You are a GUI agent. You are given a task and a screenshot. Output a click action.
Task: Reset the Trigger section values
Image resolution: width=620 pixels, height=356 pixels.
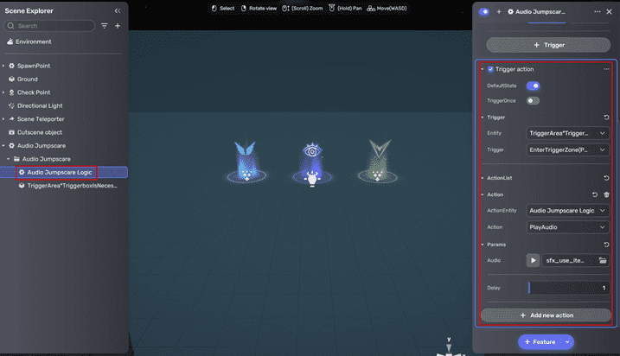(x=606, y=117)
